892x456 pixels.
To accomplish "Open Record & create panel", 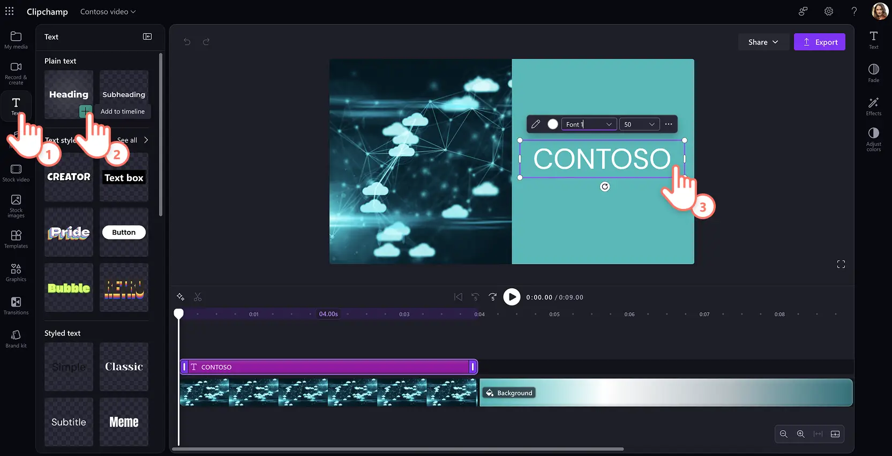I will click(x=16, y=73).
